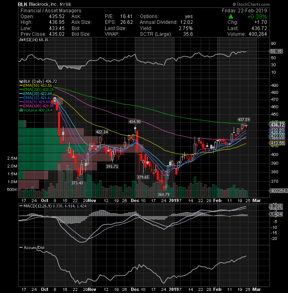Screen dimensions: 288x293
Task: Click the date Friday 22-Feb-2019
Action: click(244, 11)
